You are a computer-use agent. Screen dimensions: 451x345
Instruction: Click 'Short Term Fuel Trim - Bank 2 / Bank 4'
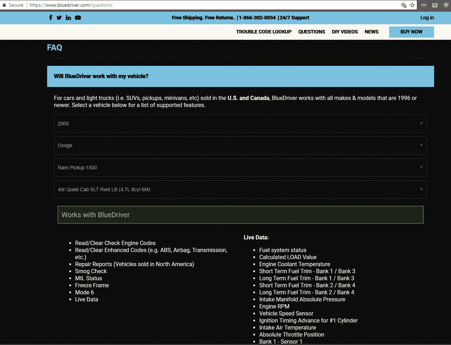click(307, 285)
